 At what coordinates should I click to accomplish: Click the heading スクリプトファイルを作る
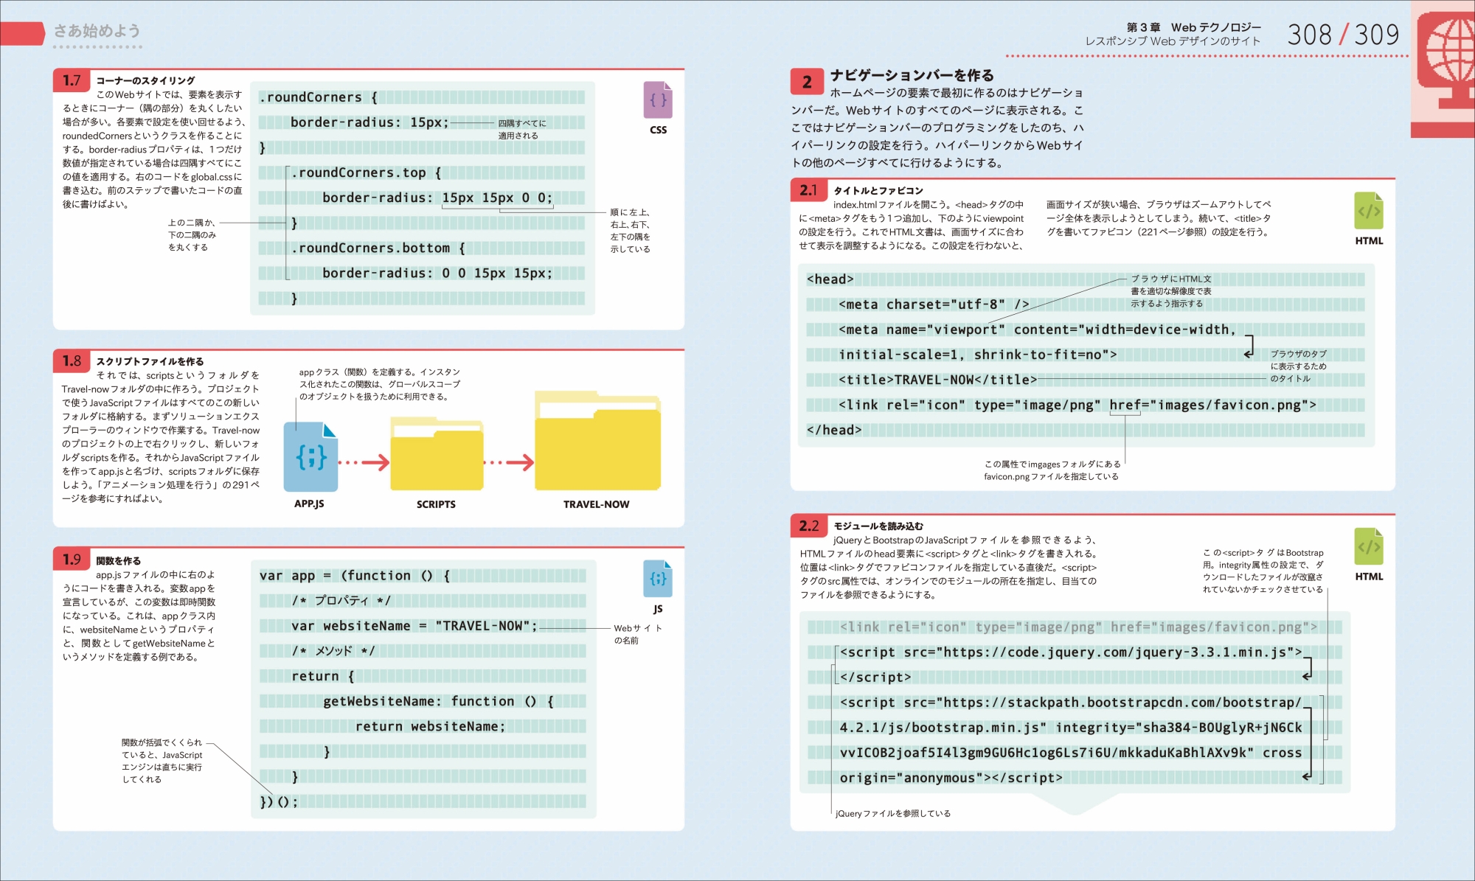point(150,361)
